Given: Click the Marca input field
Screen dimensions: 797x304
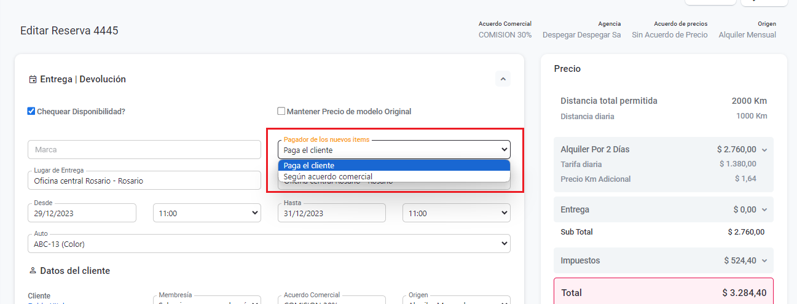Looking at the screenshot, I should 144,150.
